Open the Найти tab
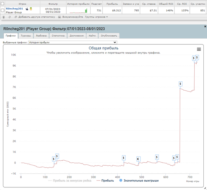207x190 pixels. 92,36
